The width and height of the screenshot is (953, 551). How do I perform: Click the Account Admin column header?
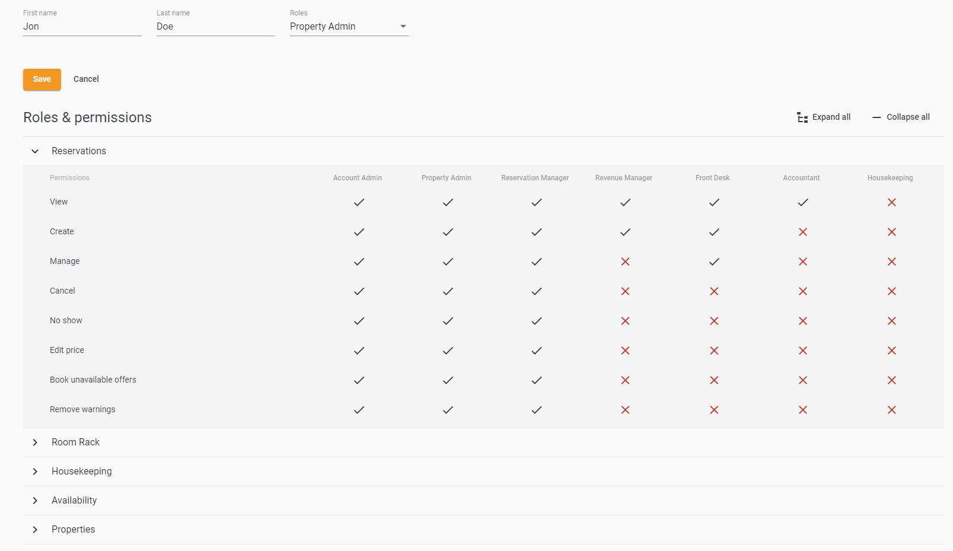[x=358, y=178]
